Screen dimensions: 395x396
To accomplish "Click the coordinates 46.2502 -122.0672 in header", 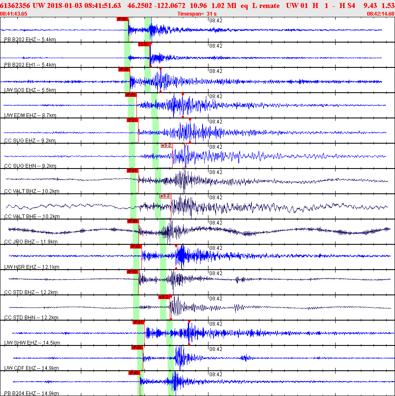I will point(156,5).
